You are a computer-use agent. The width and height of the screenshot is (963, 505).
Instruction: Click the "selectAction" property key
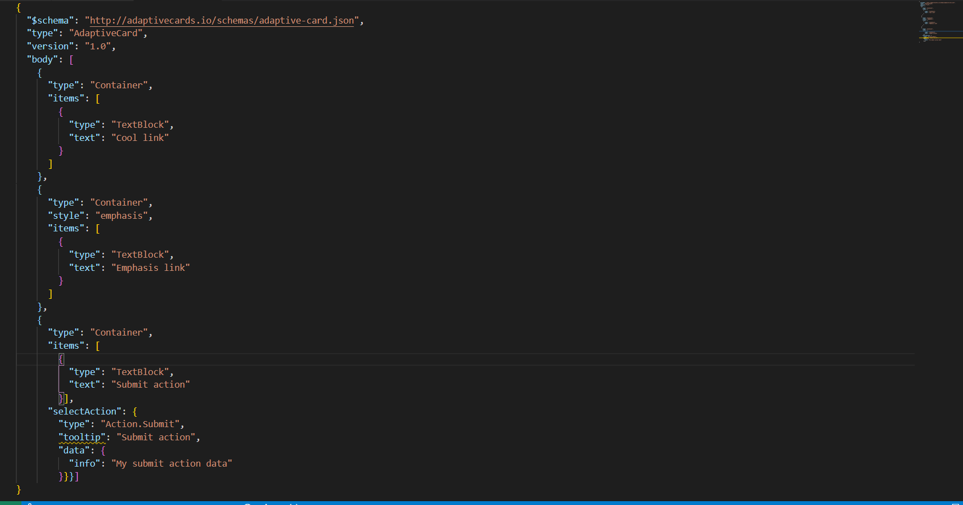point(84,411)
